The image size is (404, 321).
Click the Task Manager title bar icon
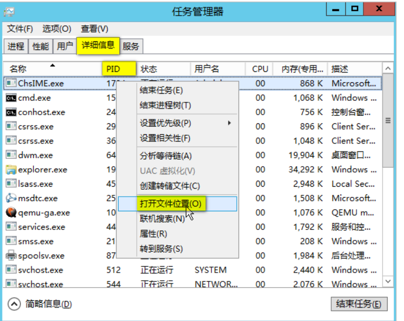(x=9, y=12)
